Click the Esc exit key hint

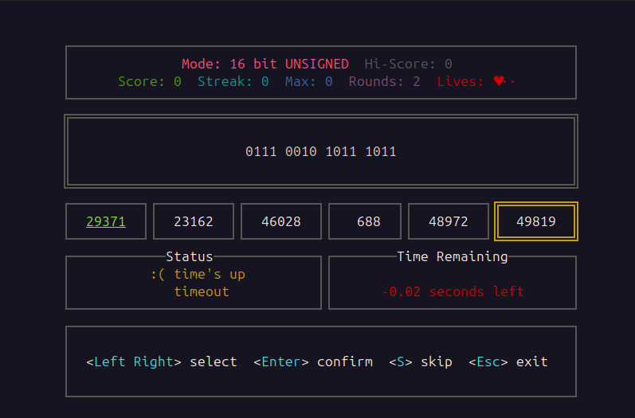point(508,361)
